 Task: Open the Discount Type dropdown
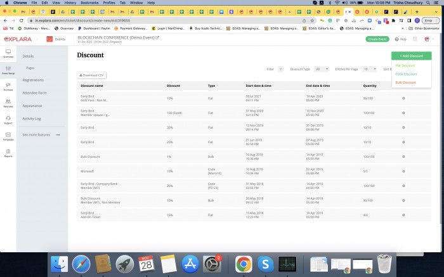(x=321, y=69)
